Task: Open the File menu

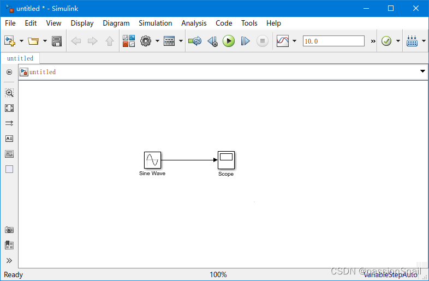Action: pyautogui.click(x=10, y=23)
